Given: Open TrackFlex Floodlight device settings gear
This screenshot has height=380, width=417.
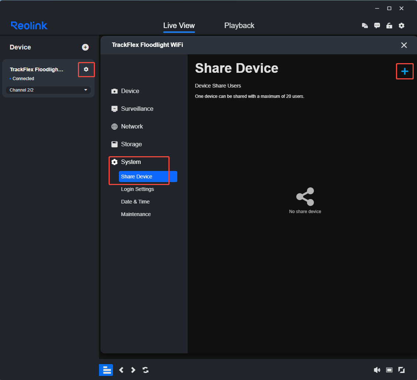Looking at the screenshot, I should [x=86, y=69].
